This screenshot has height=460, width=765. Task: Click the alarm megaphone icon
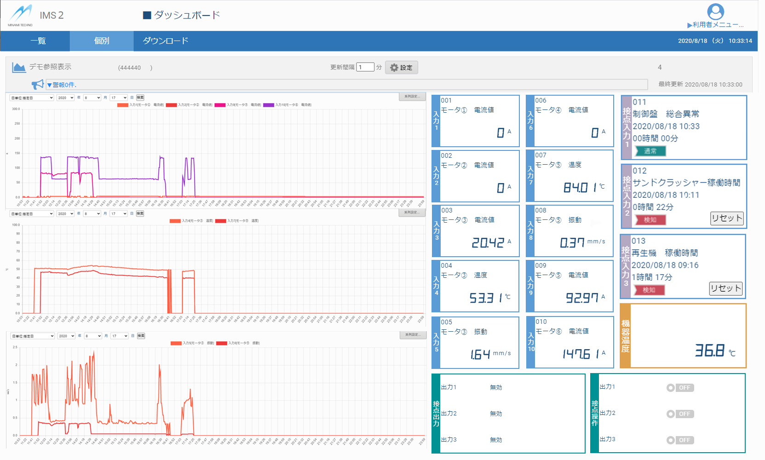point(38,84)
